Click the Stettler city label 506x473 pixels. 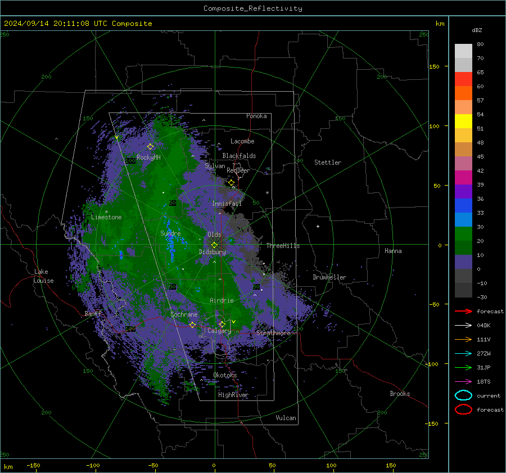pyautogui.click(x=328, y=163)
